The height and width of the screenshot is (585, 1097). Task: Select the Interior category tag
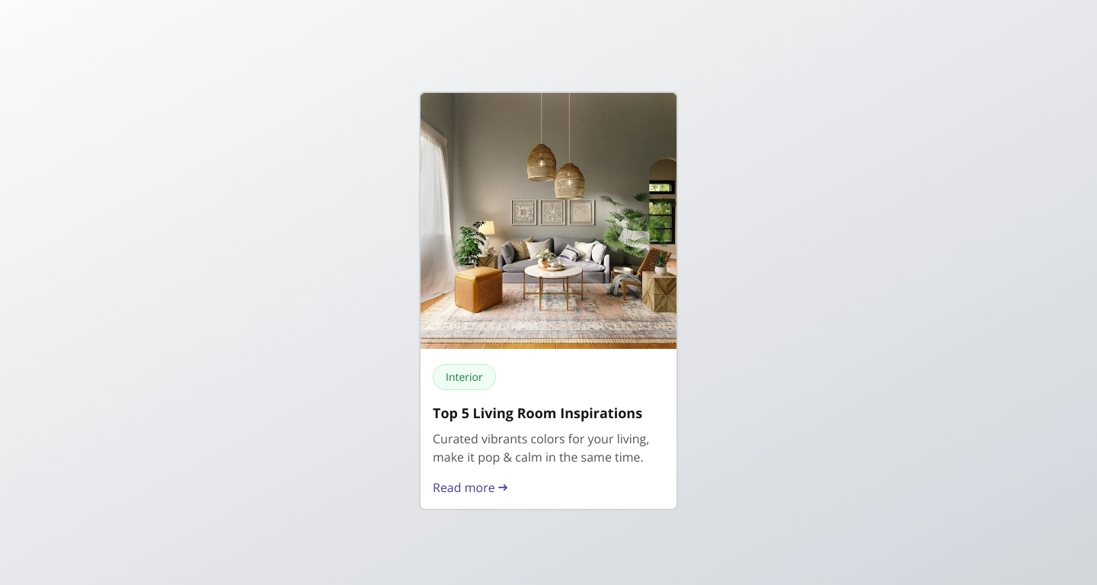[464, 377]
